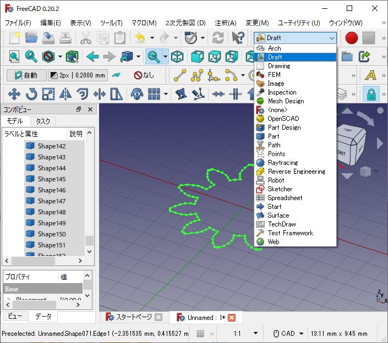Viewport: 388px width, 343px height.
Task: Click the red macro record button
Action: [351, 38]
